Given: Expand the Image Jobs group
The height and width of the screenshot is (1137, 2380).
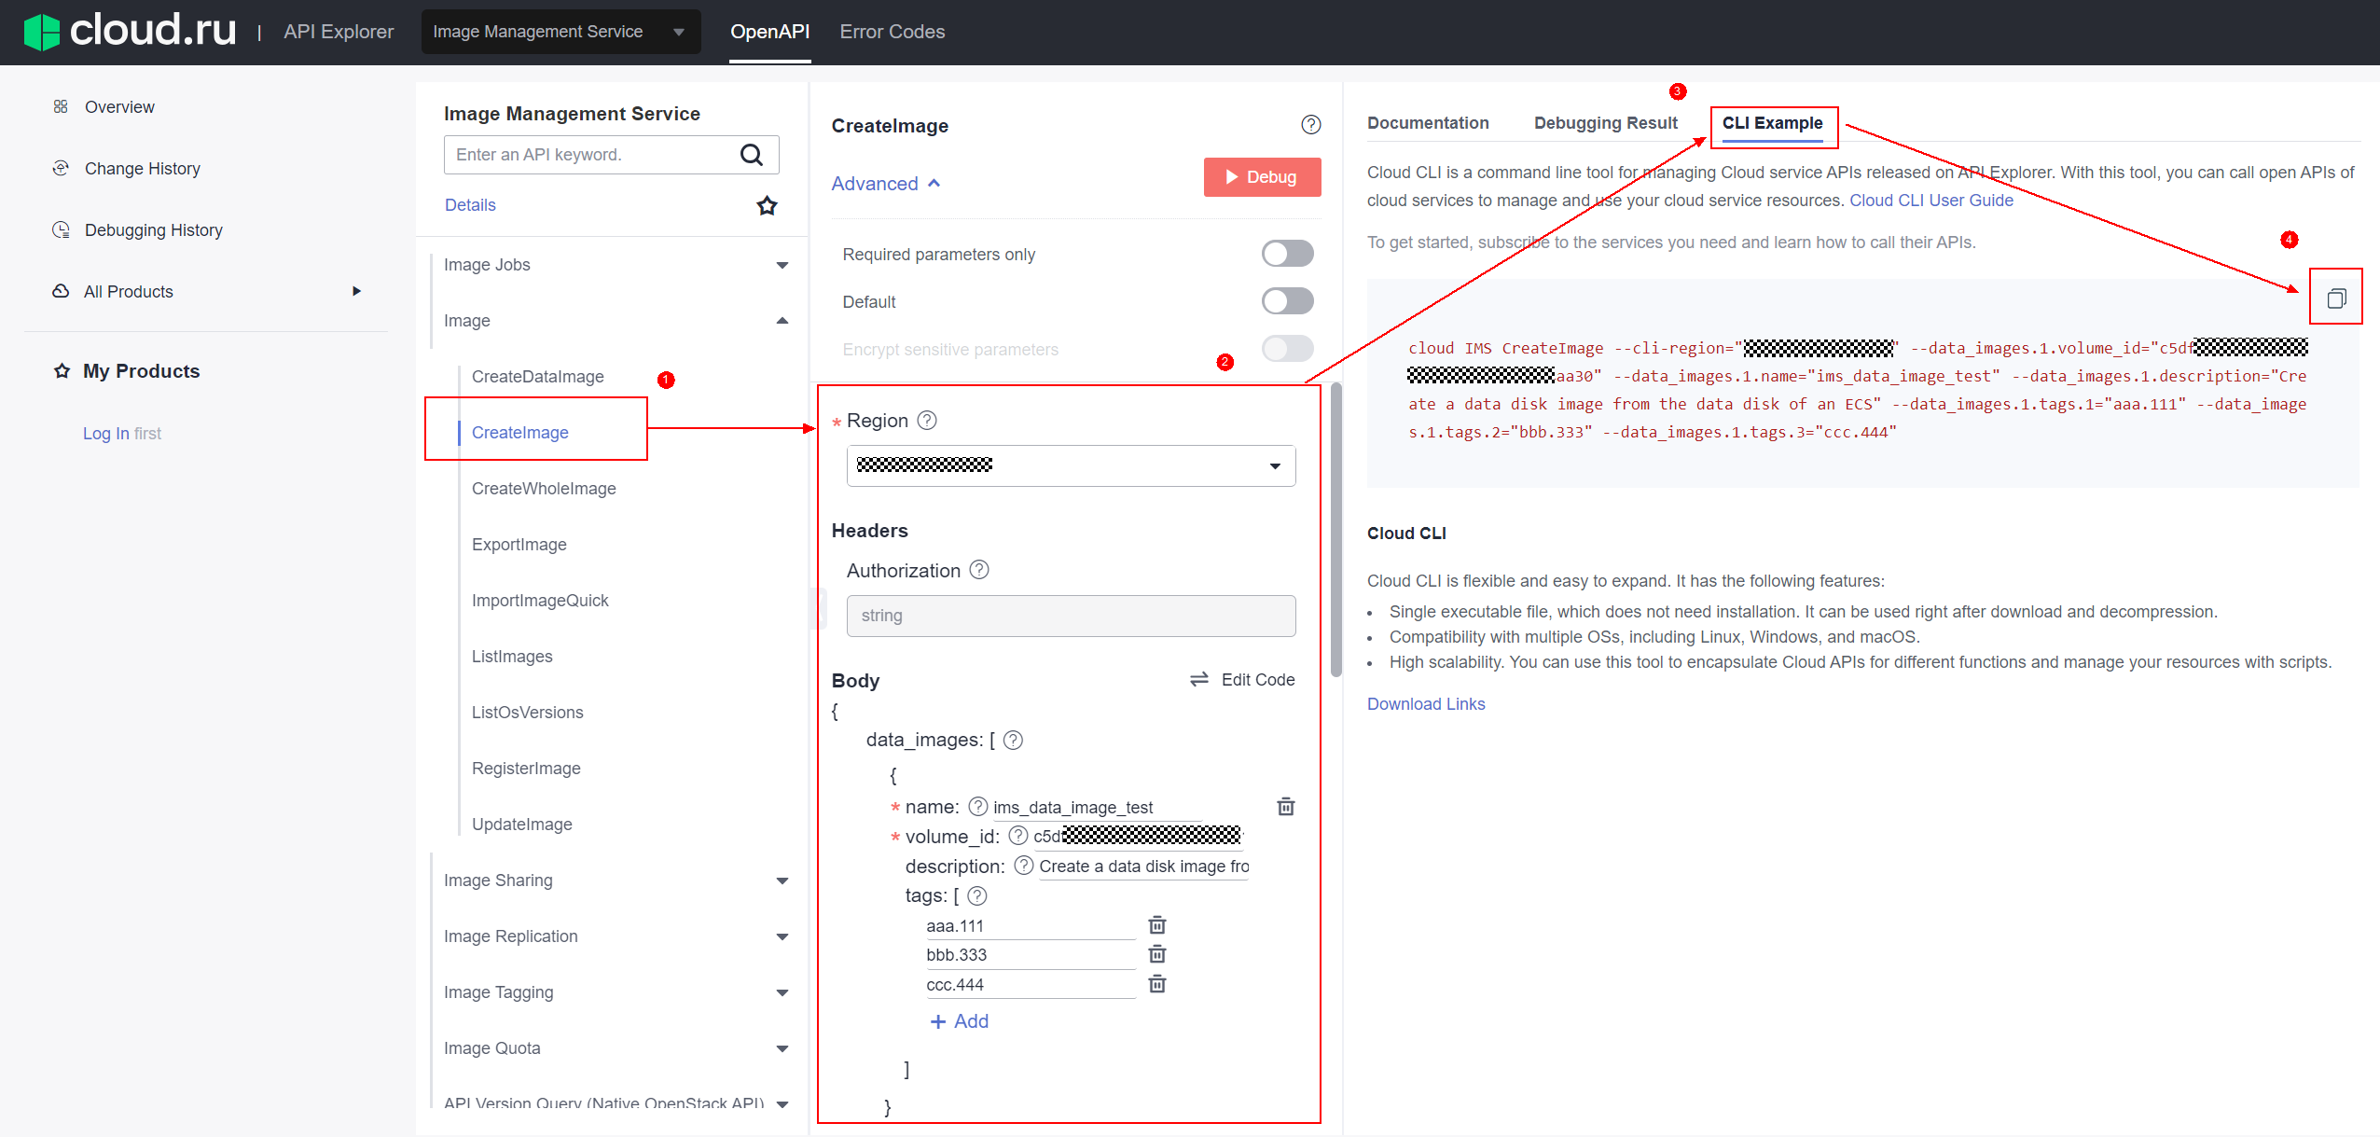Looking at the screenshot, I should pyautogui.click(x=782, y=265).
